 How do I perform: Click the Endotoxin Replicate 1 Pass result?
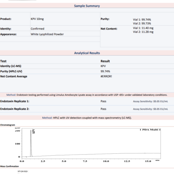[x=103, y=101]
